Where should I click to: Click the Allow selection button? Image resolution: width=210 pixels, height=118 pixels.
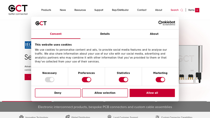click(x=105, y=93)
